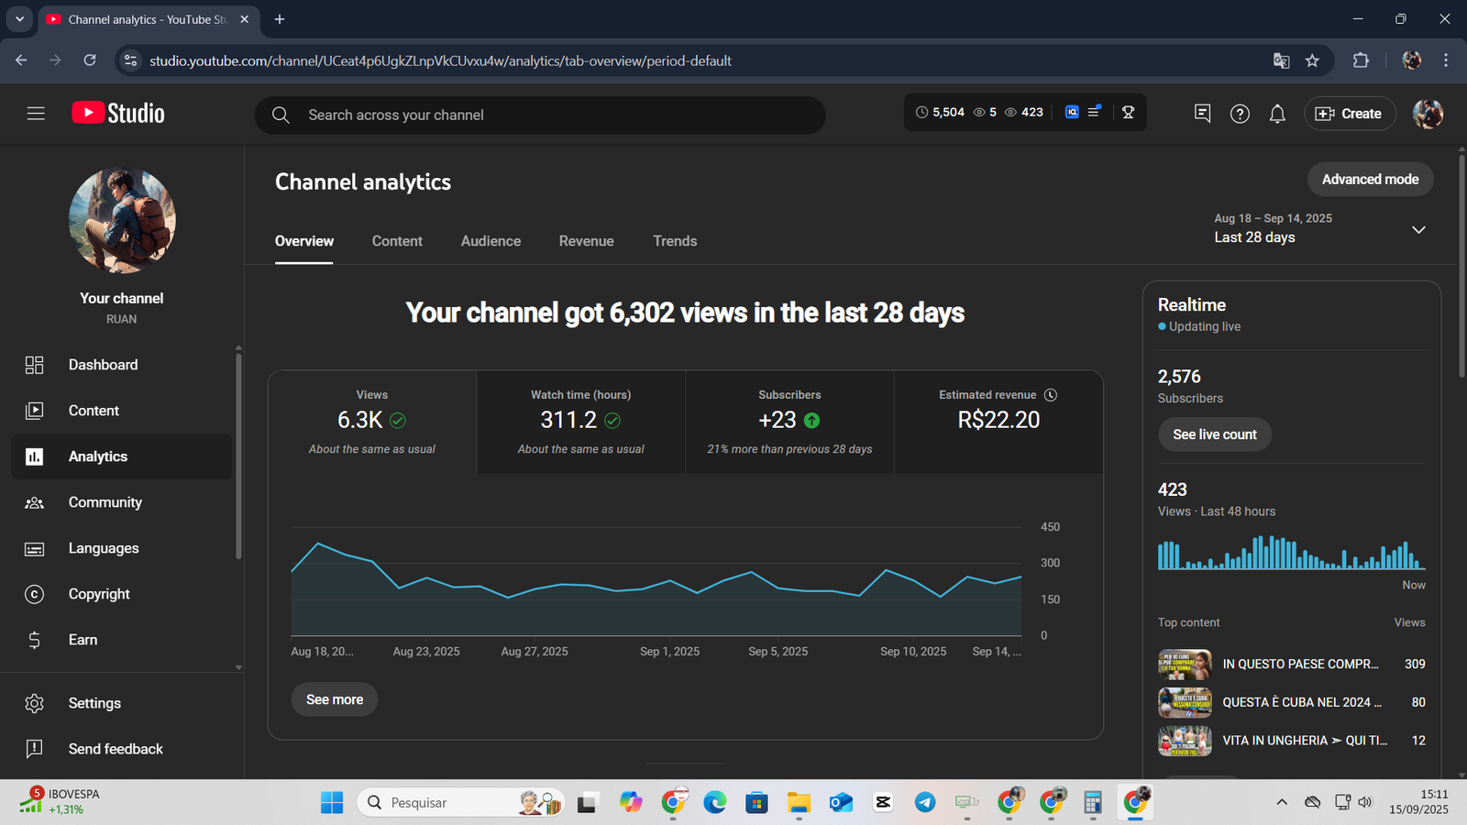
Task: Open the vidIQ list icon with blue dot
Action: (x=1094, y=112)
